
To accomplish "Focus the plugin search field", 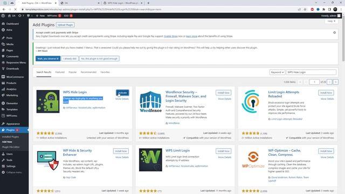I will pos(311,72).
